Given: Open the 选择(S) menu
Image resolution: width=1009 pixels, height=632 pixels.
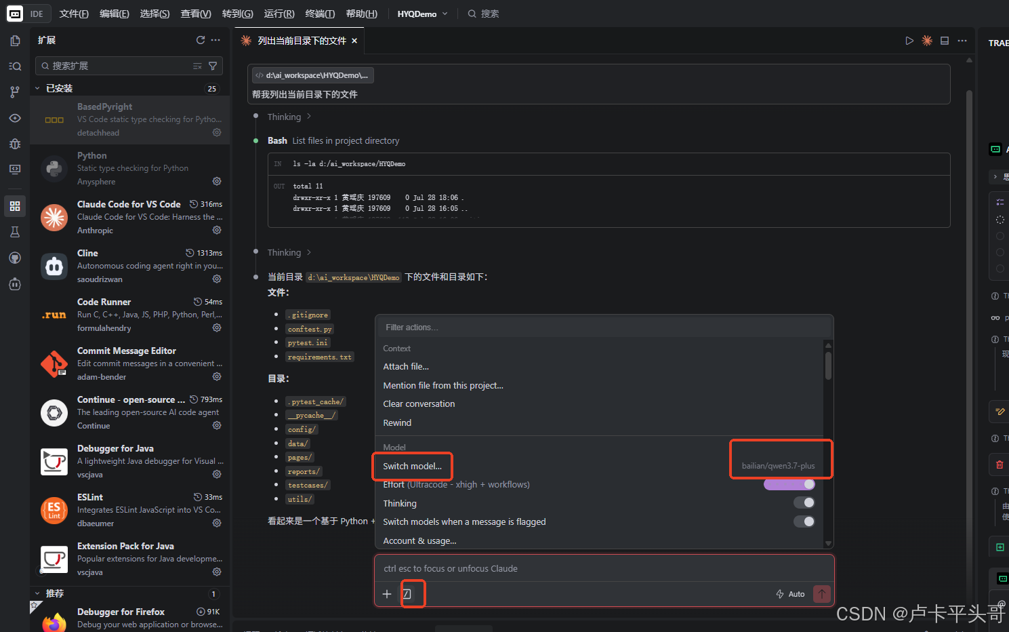Looking at the screenshot, I should pos(155,14).
